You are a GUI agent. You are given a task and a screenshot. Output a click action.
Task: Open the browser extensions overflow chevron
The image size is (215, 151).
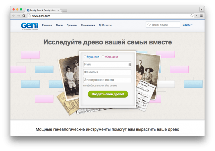tap(197, 16)
